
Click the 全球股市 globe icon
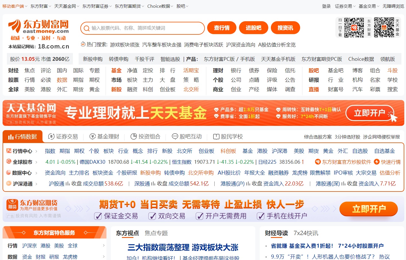click(9, 162)
